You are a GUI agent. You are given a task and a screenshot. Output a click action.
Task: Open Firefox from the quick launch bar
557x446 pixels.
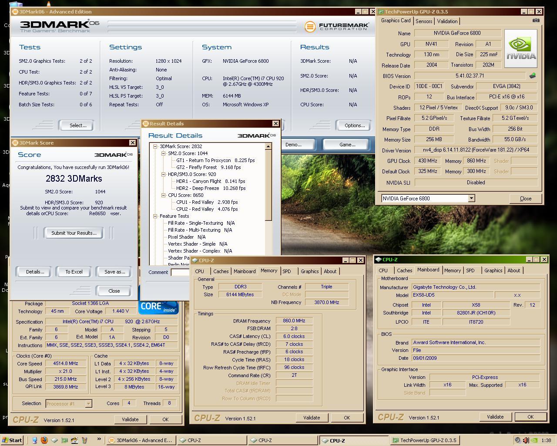[x=44, y=440]
